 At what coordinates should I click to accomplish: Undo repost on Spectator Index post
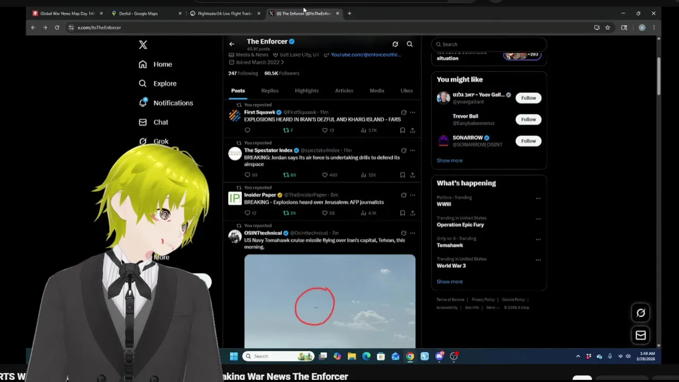pyautogui.click(x=290, y=175)
